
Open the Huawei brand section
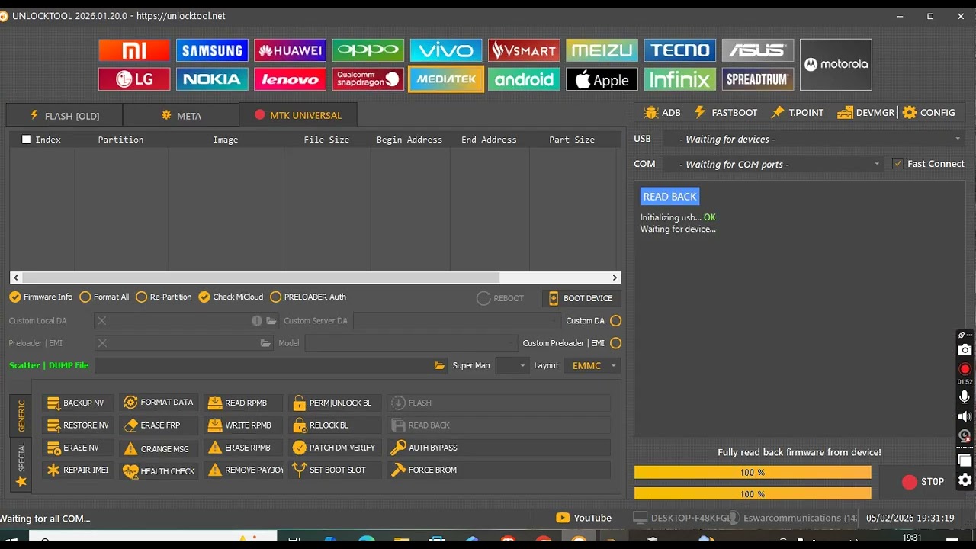click(x=290, y=50)
